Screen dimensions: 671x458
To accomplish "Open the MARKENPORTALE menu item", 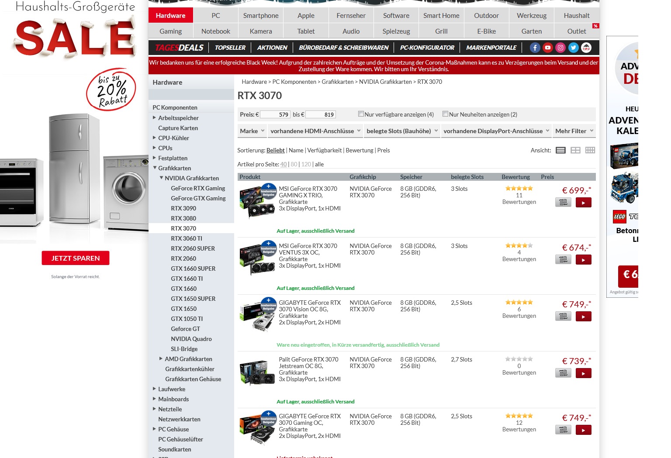I will [x=491, y=48].
